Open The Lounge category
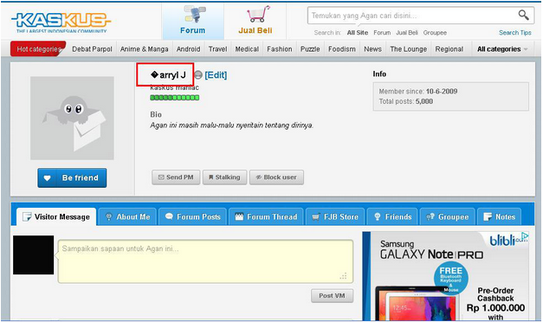The width and height of the screenshot is (543, 322). point(408,49)
